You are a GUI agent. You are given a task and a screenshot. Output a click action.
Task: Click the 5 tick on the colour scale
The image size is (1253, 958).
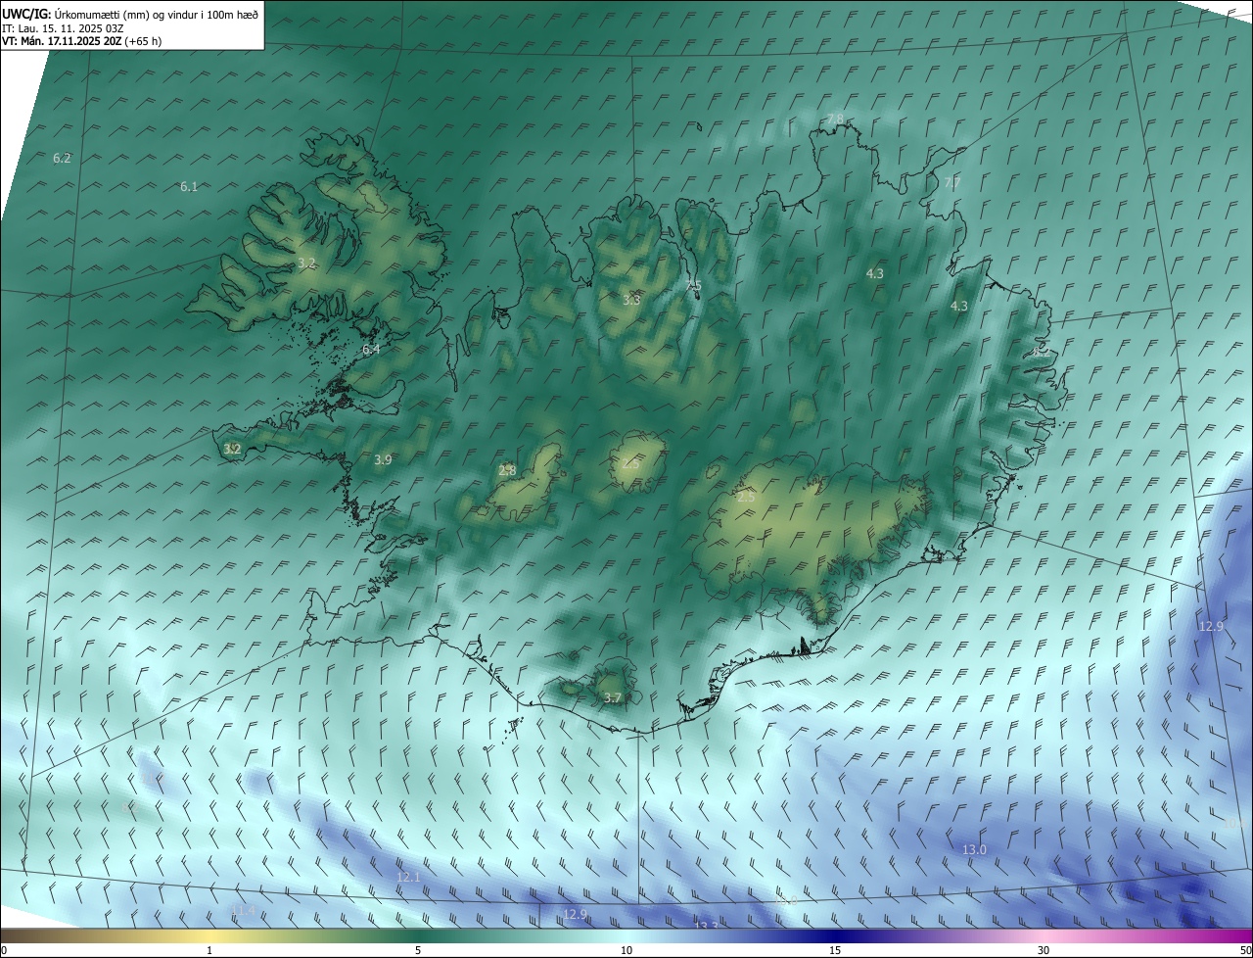click(x=418, y=950)
